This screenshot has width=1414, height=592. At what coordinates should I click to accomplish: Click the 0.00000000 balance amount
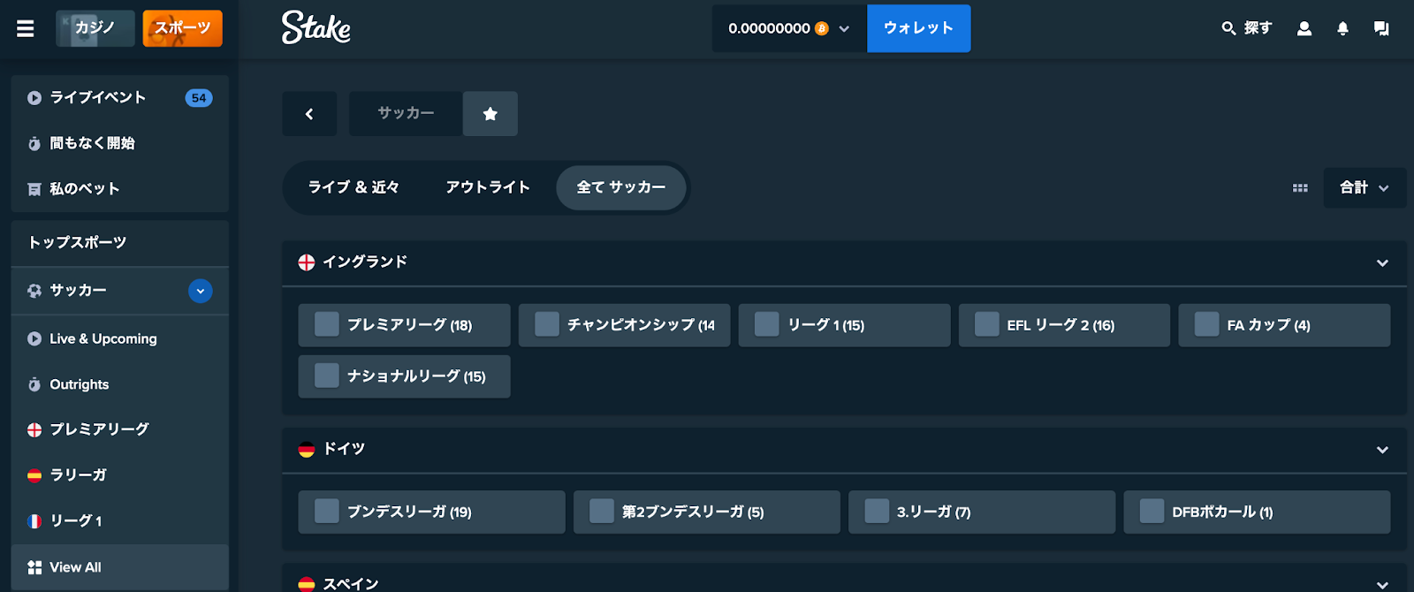769,28
